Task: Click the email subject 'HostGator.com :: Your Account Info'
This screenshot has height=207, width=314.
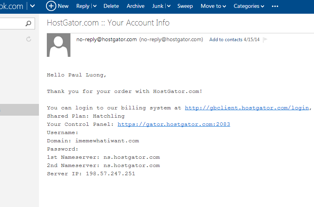Action: point(108,23)
